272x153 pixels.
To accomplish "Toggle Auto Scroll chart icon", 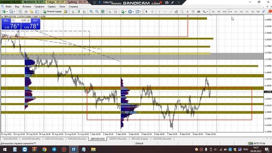I will pyautogui.click(x=110, y=11).
